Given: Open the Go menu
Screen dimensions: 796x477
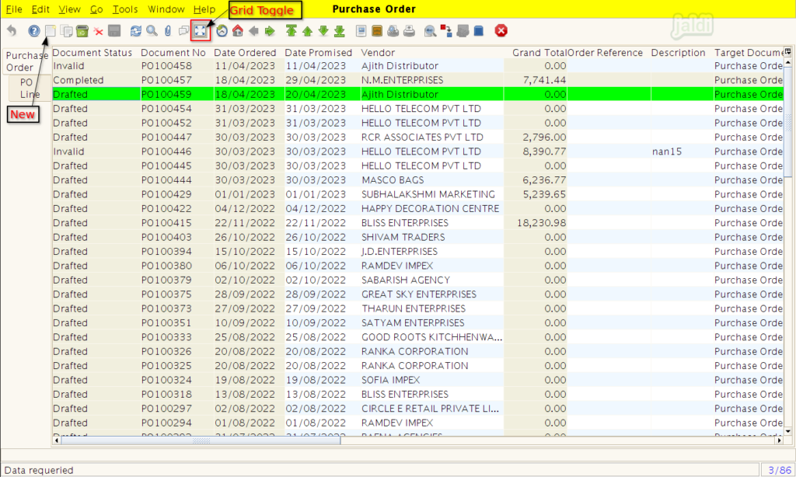Looking at the screenshot, I should pos(96,9).
